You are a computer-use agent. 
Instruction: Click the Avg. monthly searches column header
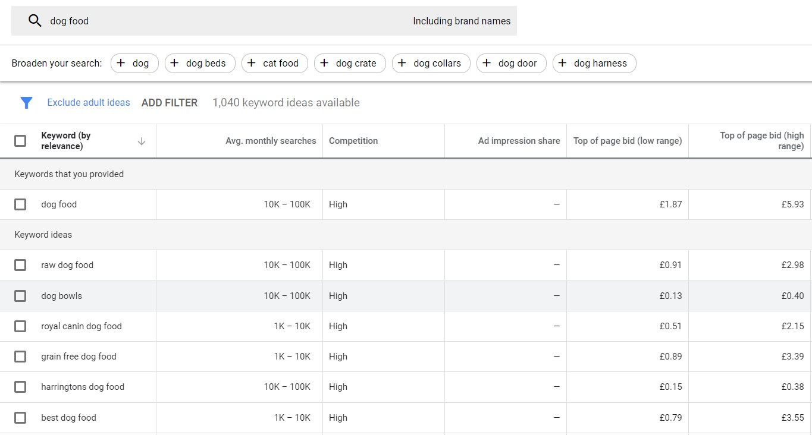coord(271,141)
